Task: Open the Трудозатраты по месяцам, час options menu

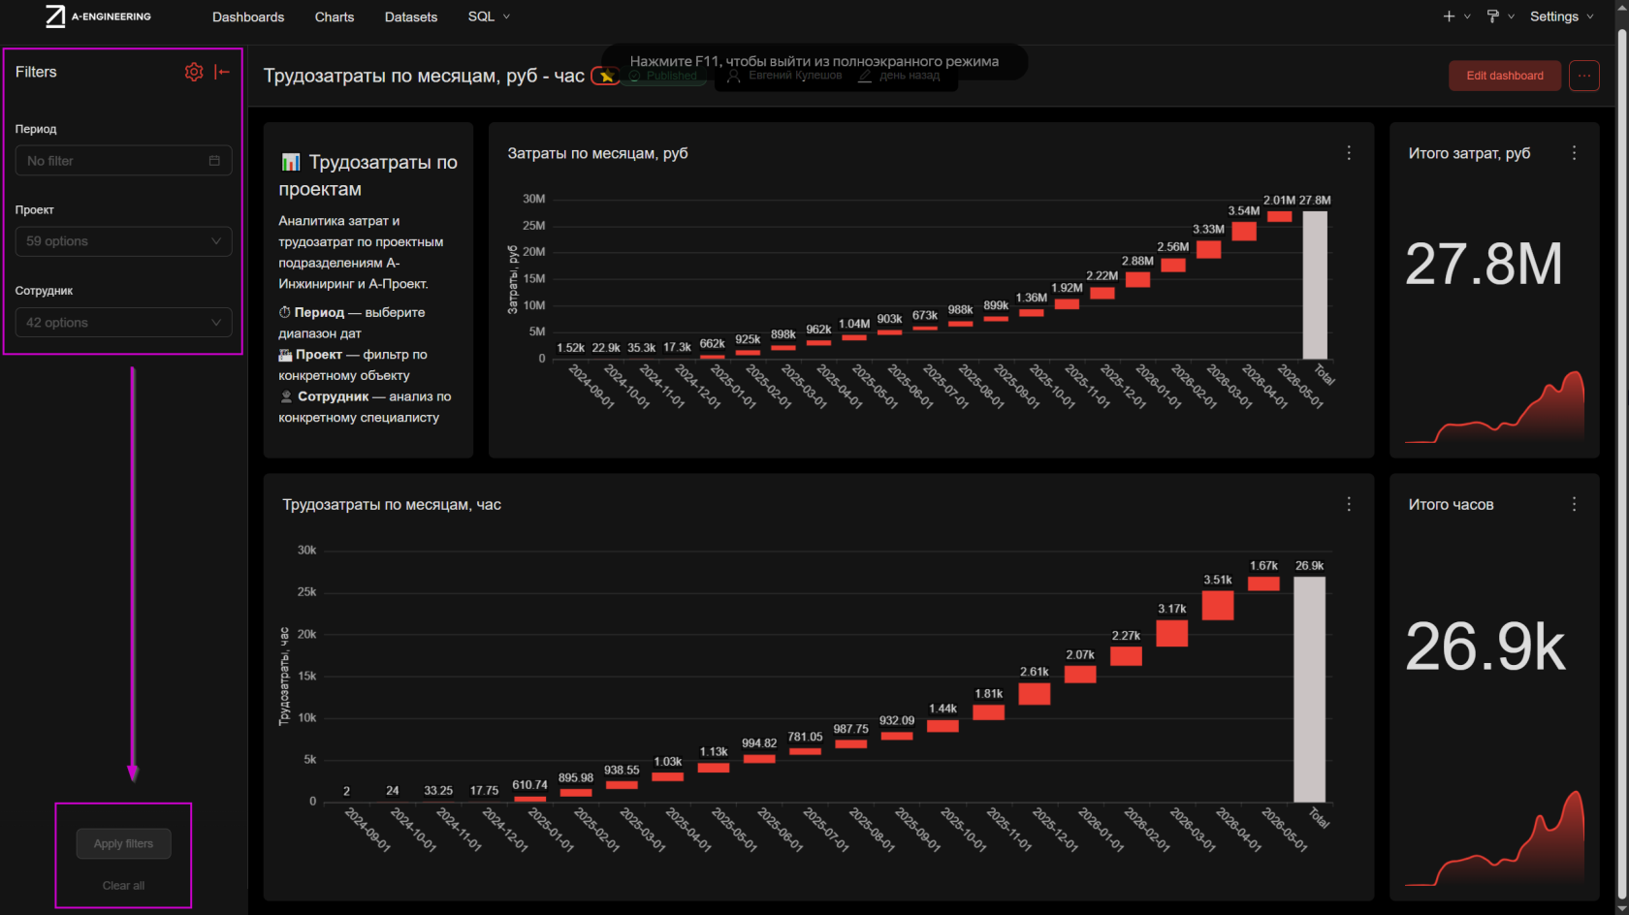Action: point(1349,504)
